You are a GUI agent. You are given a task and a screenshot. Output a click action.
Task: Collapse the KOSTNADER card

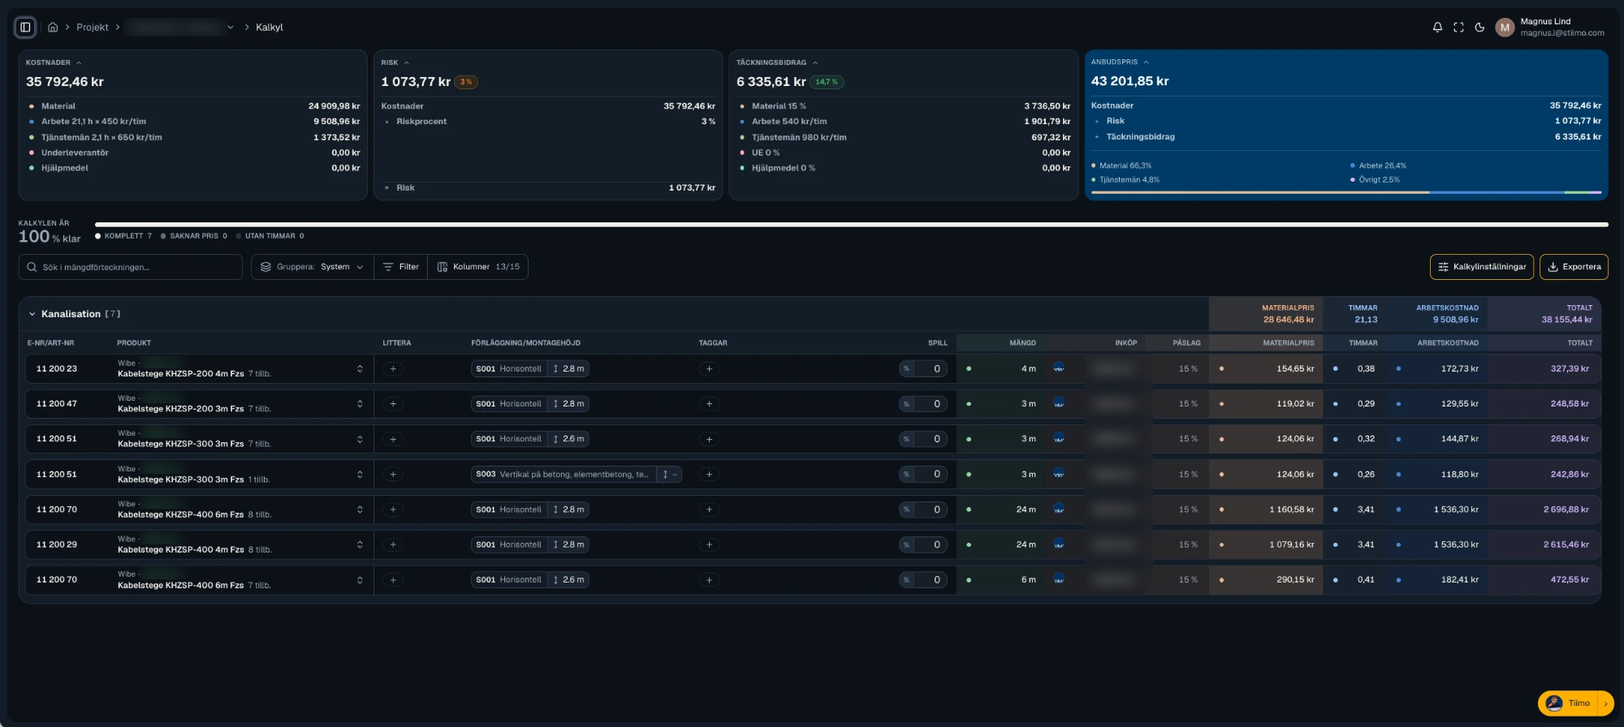pyautogui.click(x=79, y=62)
